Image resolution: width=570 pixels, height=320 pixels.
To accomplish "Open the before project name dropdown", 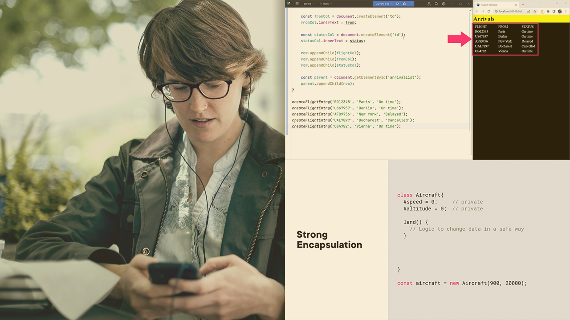I will (308, 4).
